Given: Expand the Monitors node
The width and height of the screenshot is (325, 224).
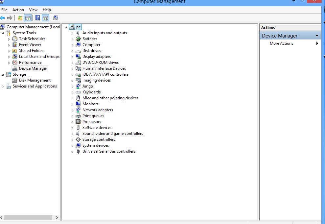Looking at the screenshot, I should (72, 104).
